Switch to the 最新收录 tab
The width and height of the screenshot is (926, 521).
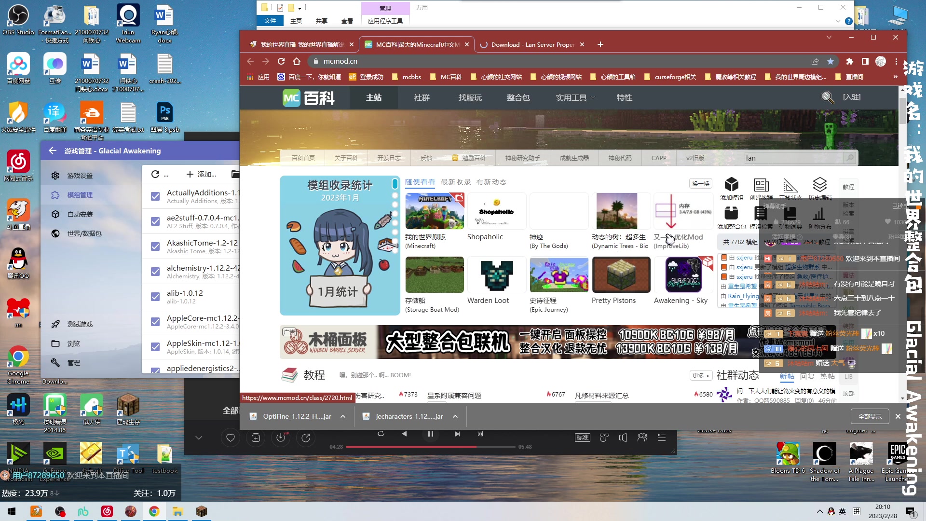point(455,182)
